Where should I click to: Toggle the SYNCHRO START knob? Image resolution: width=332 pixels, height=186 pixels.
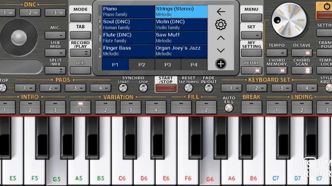pyautogui.click(x=123, y=88)
